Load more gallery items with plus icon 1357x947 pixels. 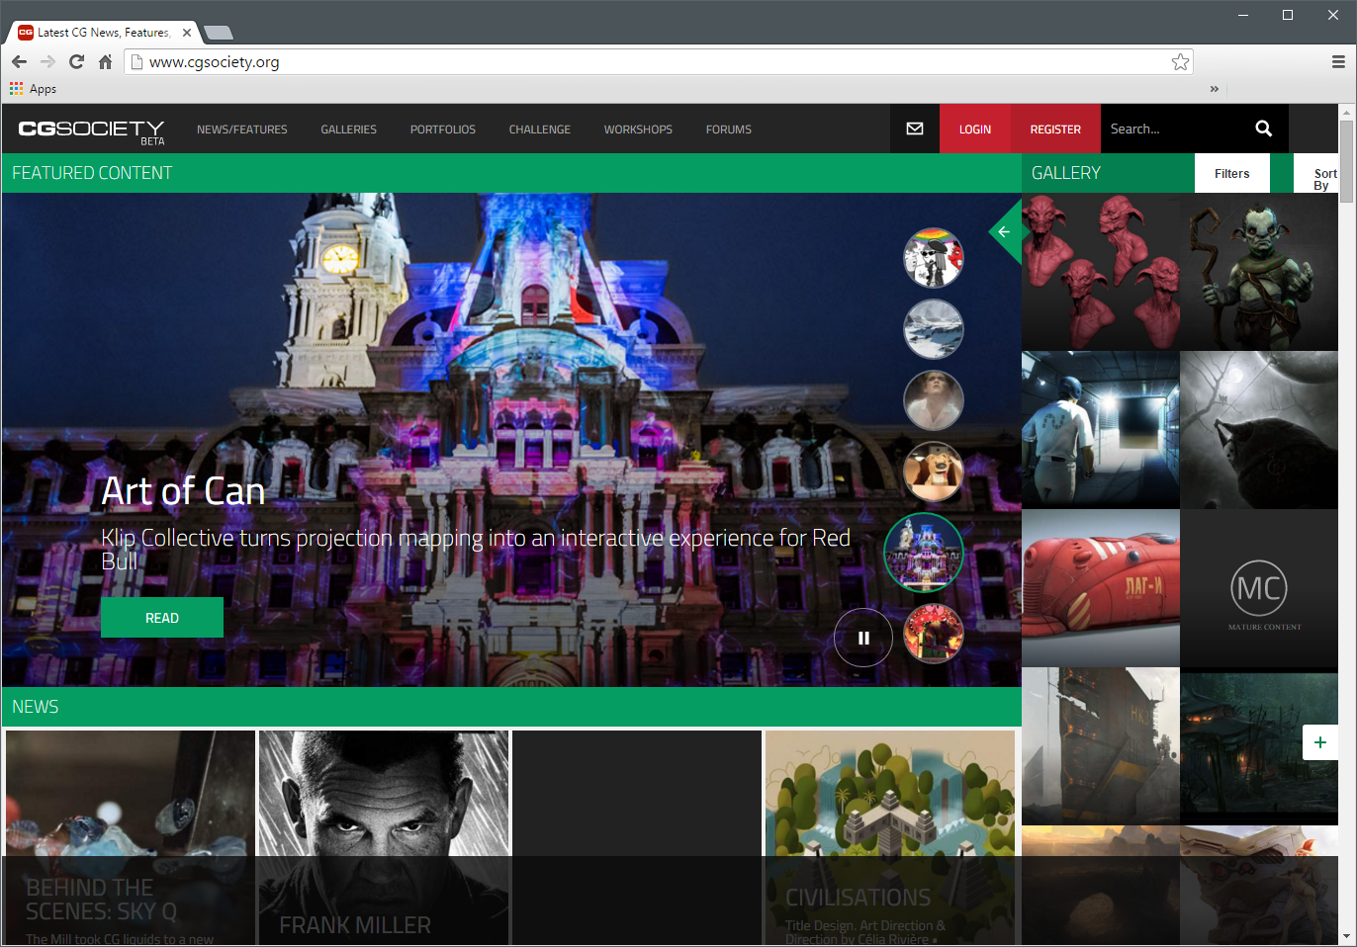tap(1320, 742)
